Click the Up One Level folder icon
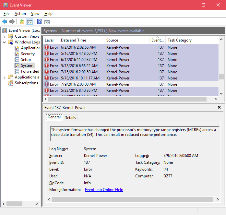The image size is (226, 215). [x=22, y=22]
